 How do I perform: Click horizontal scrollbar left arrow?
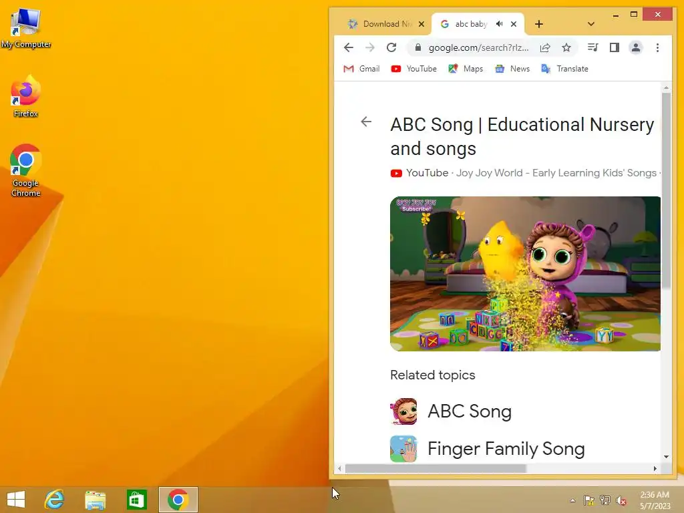click(x=339, y=468)
